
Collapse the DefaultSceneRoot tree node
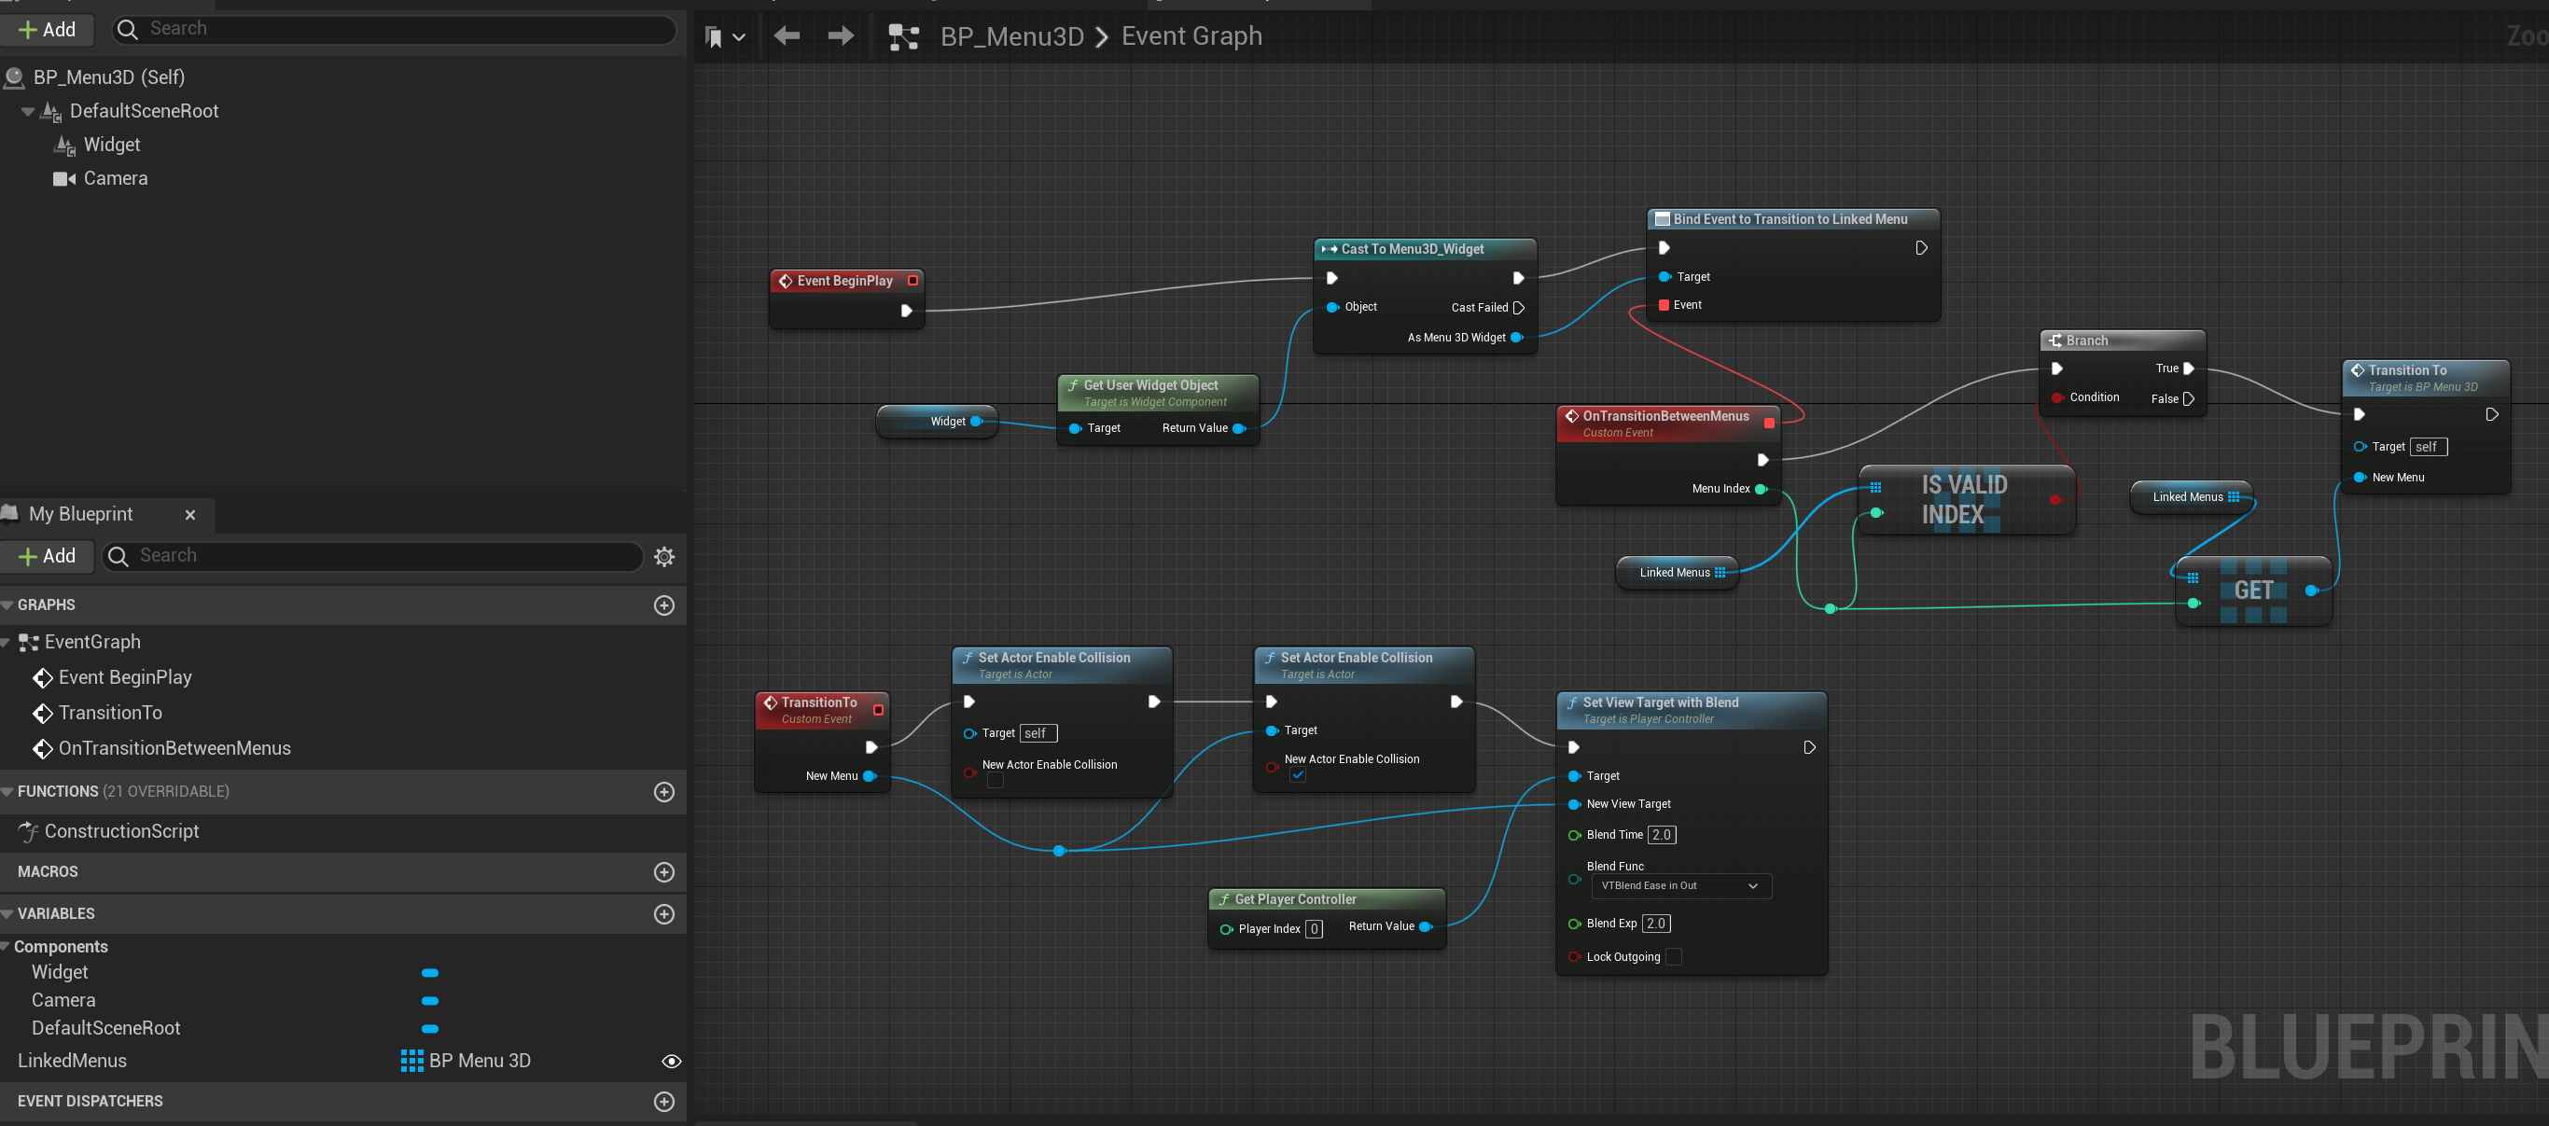pos(28,112)
